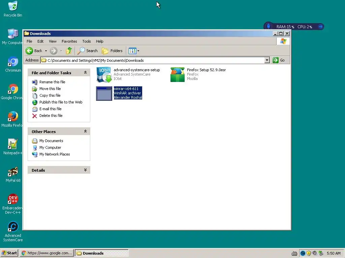Click the yellow security shield tray icon
Screen dimensions: 345x258
309,253
